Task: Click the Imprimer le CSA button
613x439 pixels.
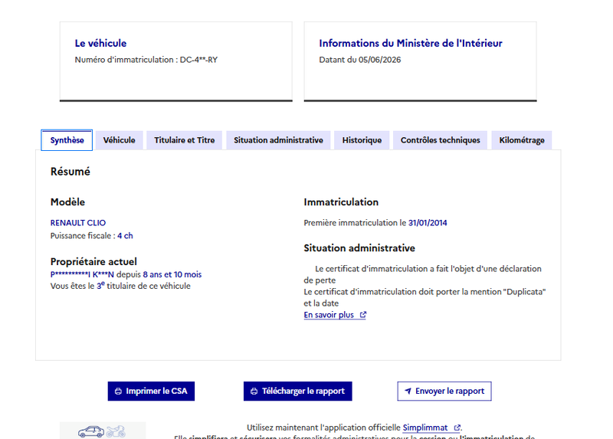Action: click(151, 391)
